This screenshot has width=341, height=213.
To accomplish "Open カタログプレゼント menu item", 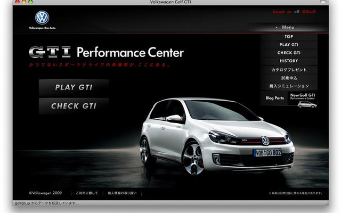I will click(x=289, y=70).
